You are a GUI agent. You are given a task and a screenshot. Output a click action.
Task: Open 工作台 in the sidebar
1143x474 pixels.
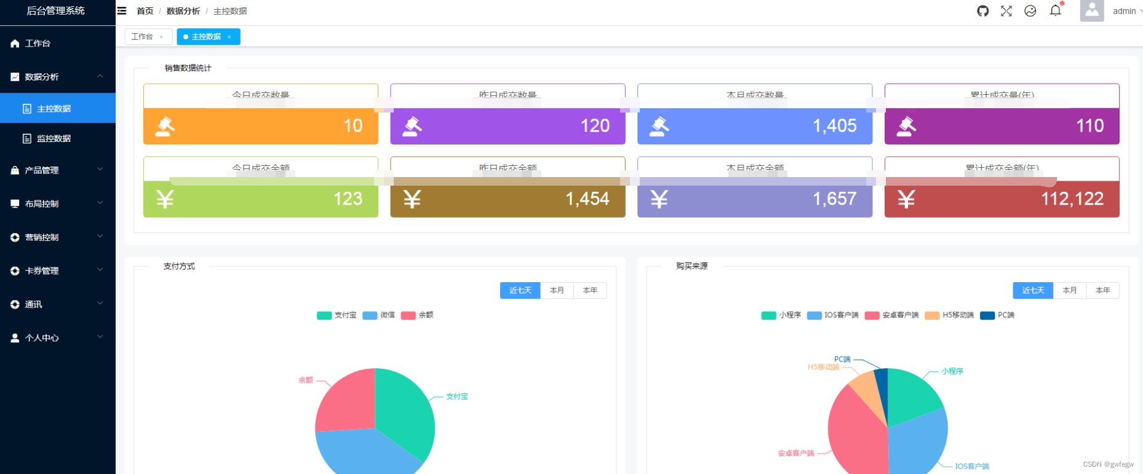tap(58, 43)
